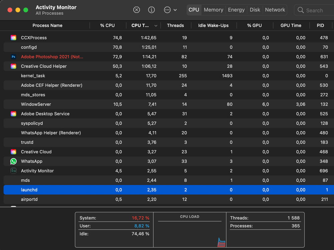The image size is (334, 250).
Task: Sort by Idle Wake-Ups column header
Action: (213, 25)
